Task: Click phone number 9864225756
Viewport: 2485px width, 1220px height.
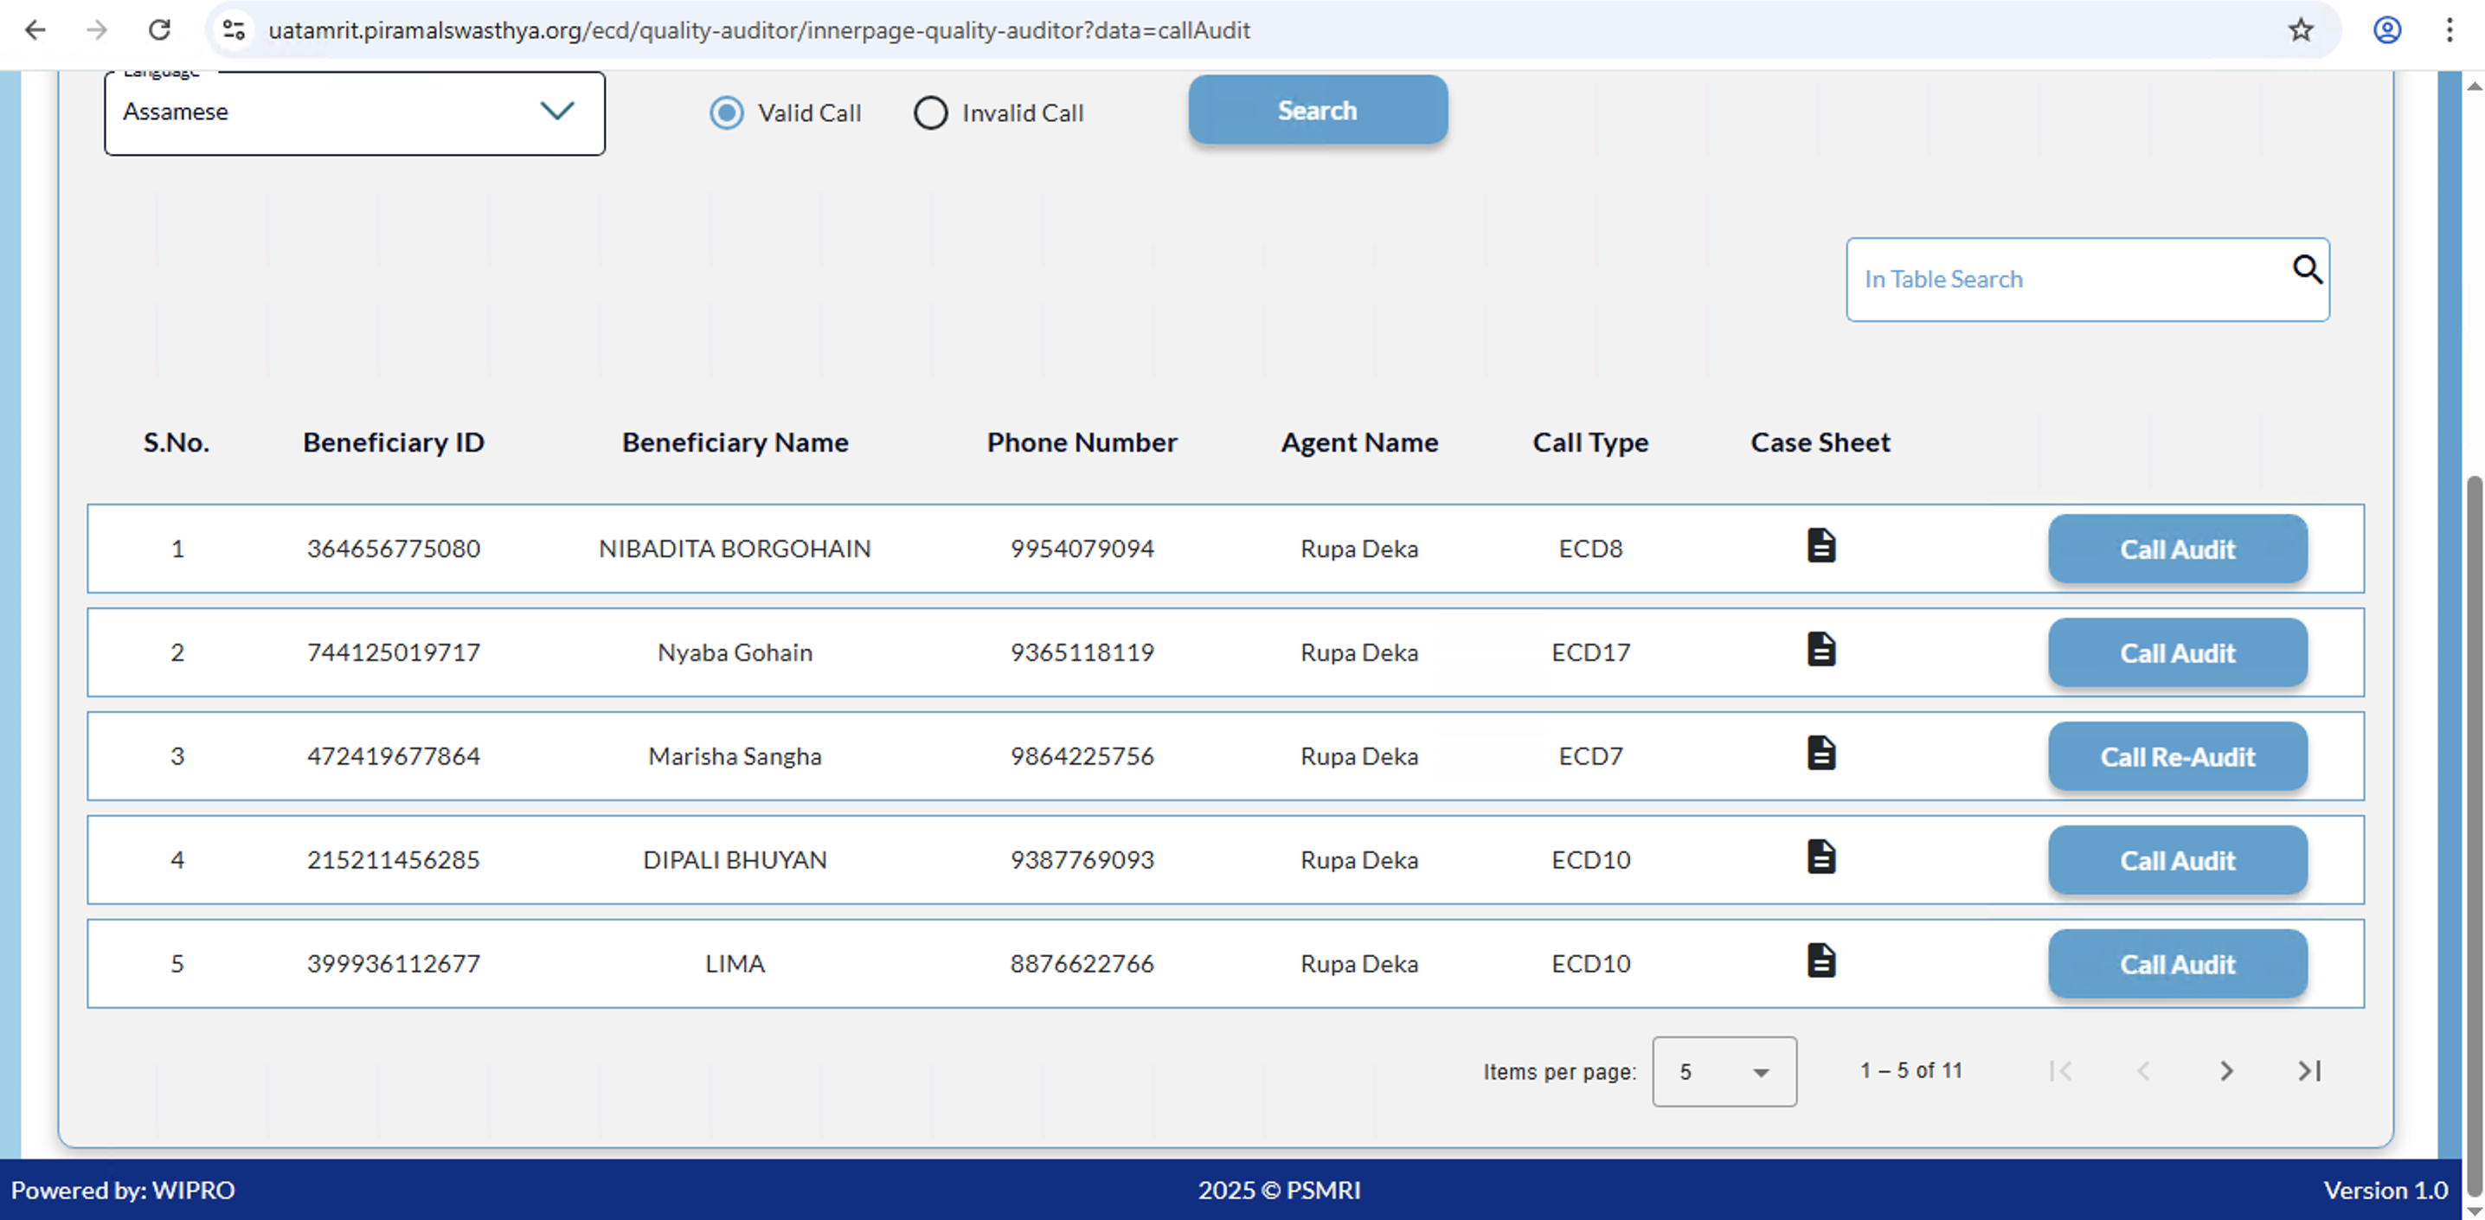Action: [1082, 756]
